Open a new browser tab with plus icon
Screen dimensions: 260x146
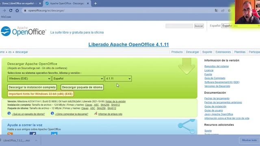pos(95,3)
